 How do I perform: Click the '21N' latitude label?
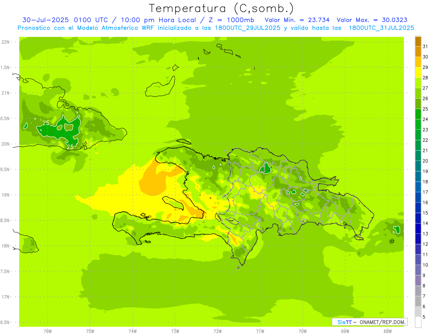point(6,93)
